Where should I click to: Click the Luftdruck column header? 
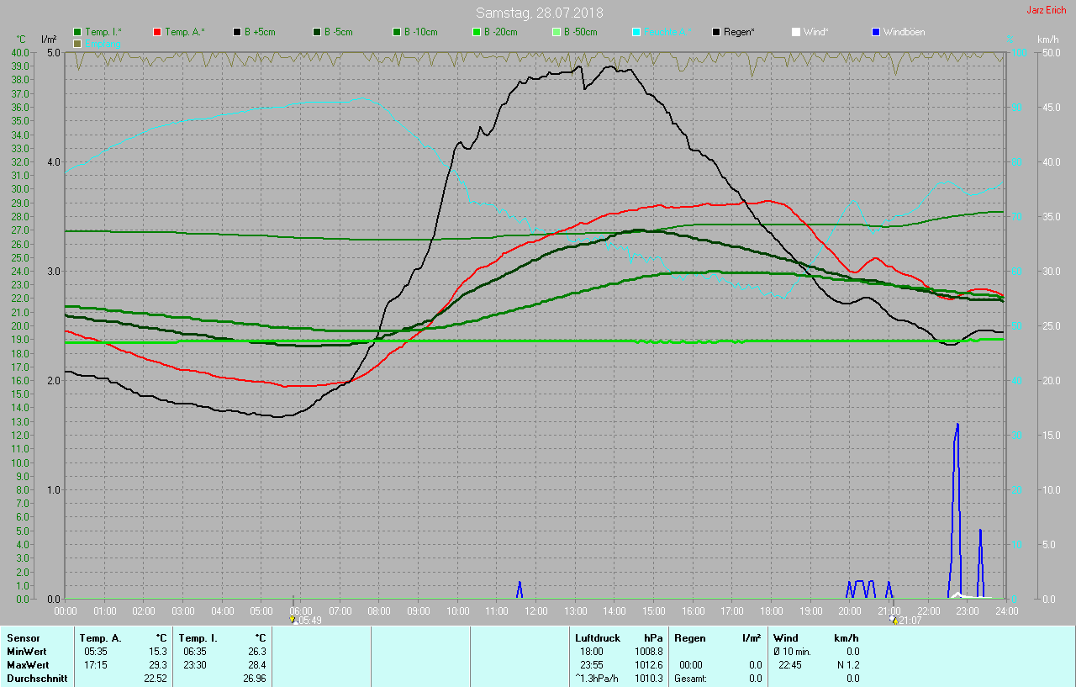click(x=597, y=638)
